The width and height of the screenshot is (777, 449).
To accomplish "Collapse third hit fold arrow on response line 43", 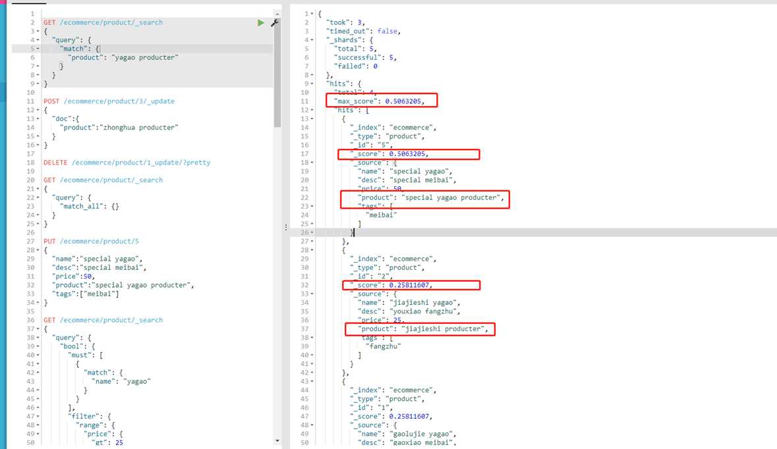I will pyautogui.click(x=312, y=381).
